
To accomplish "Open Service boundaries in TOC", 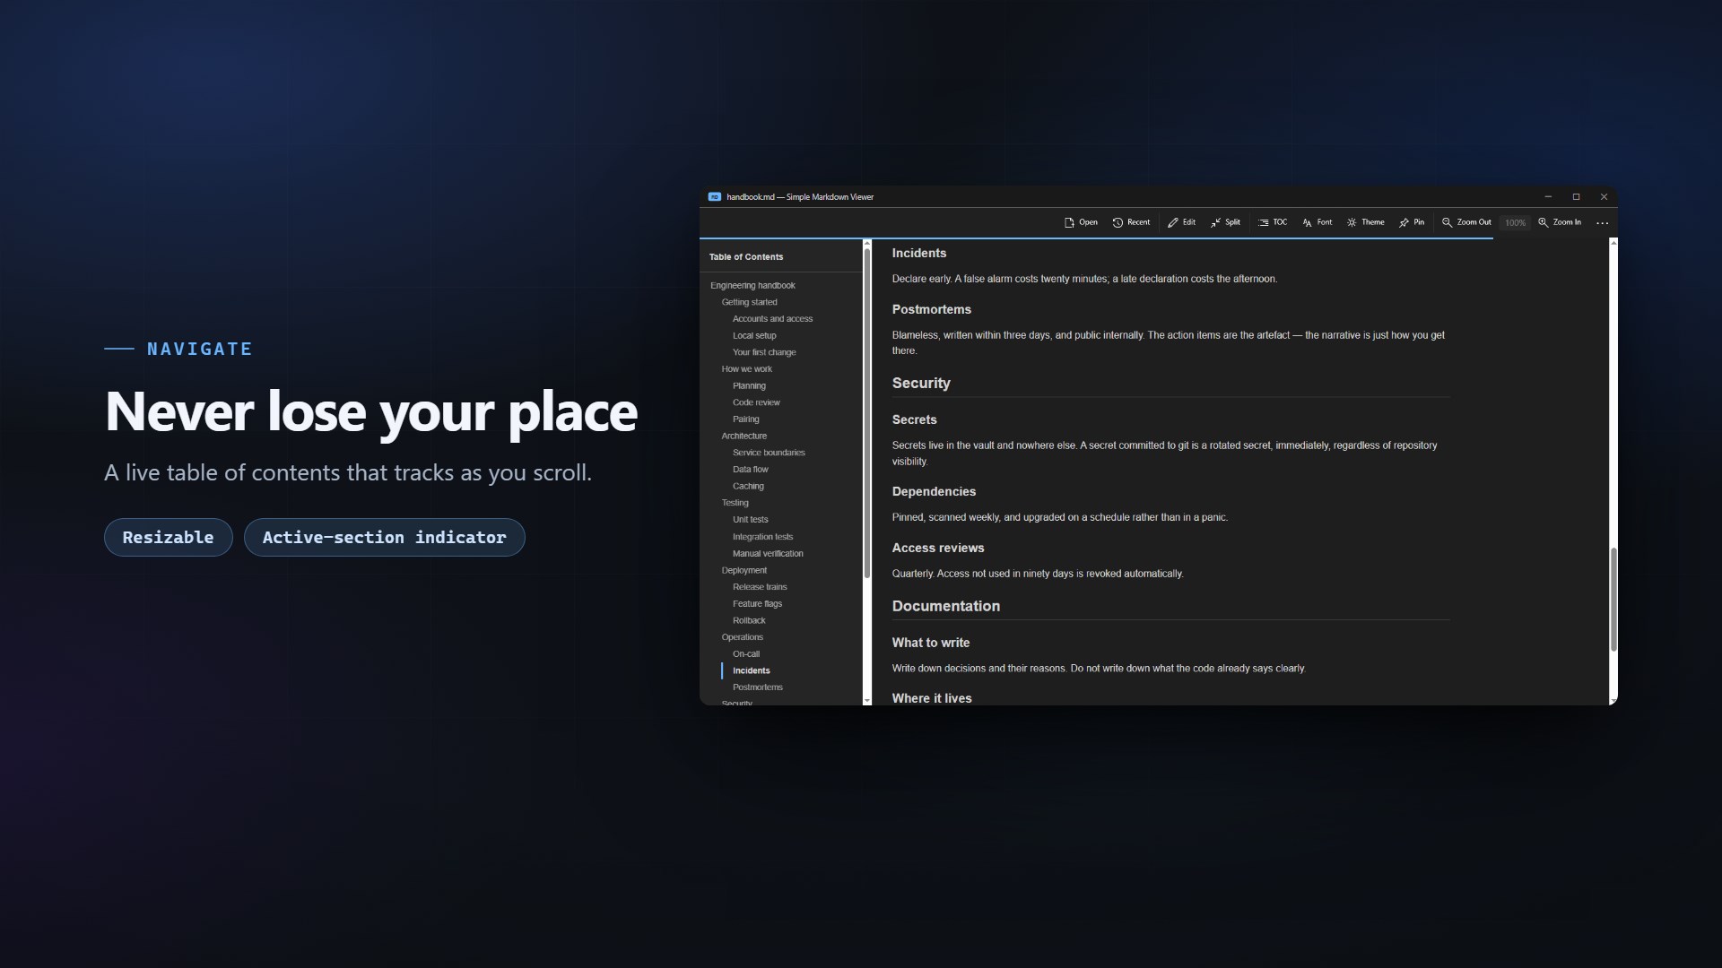I will 769,453.
